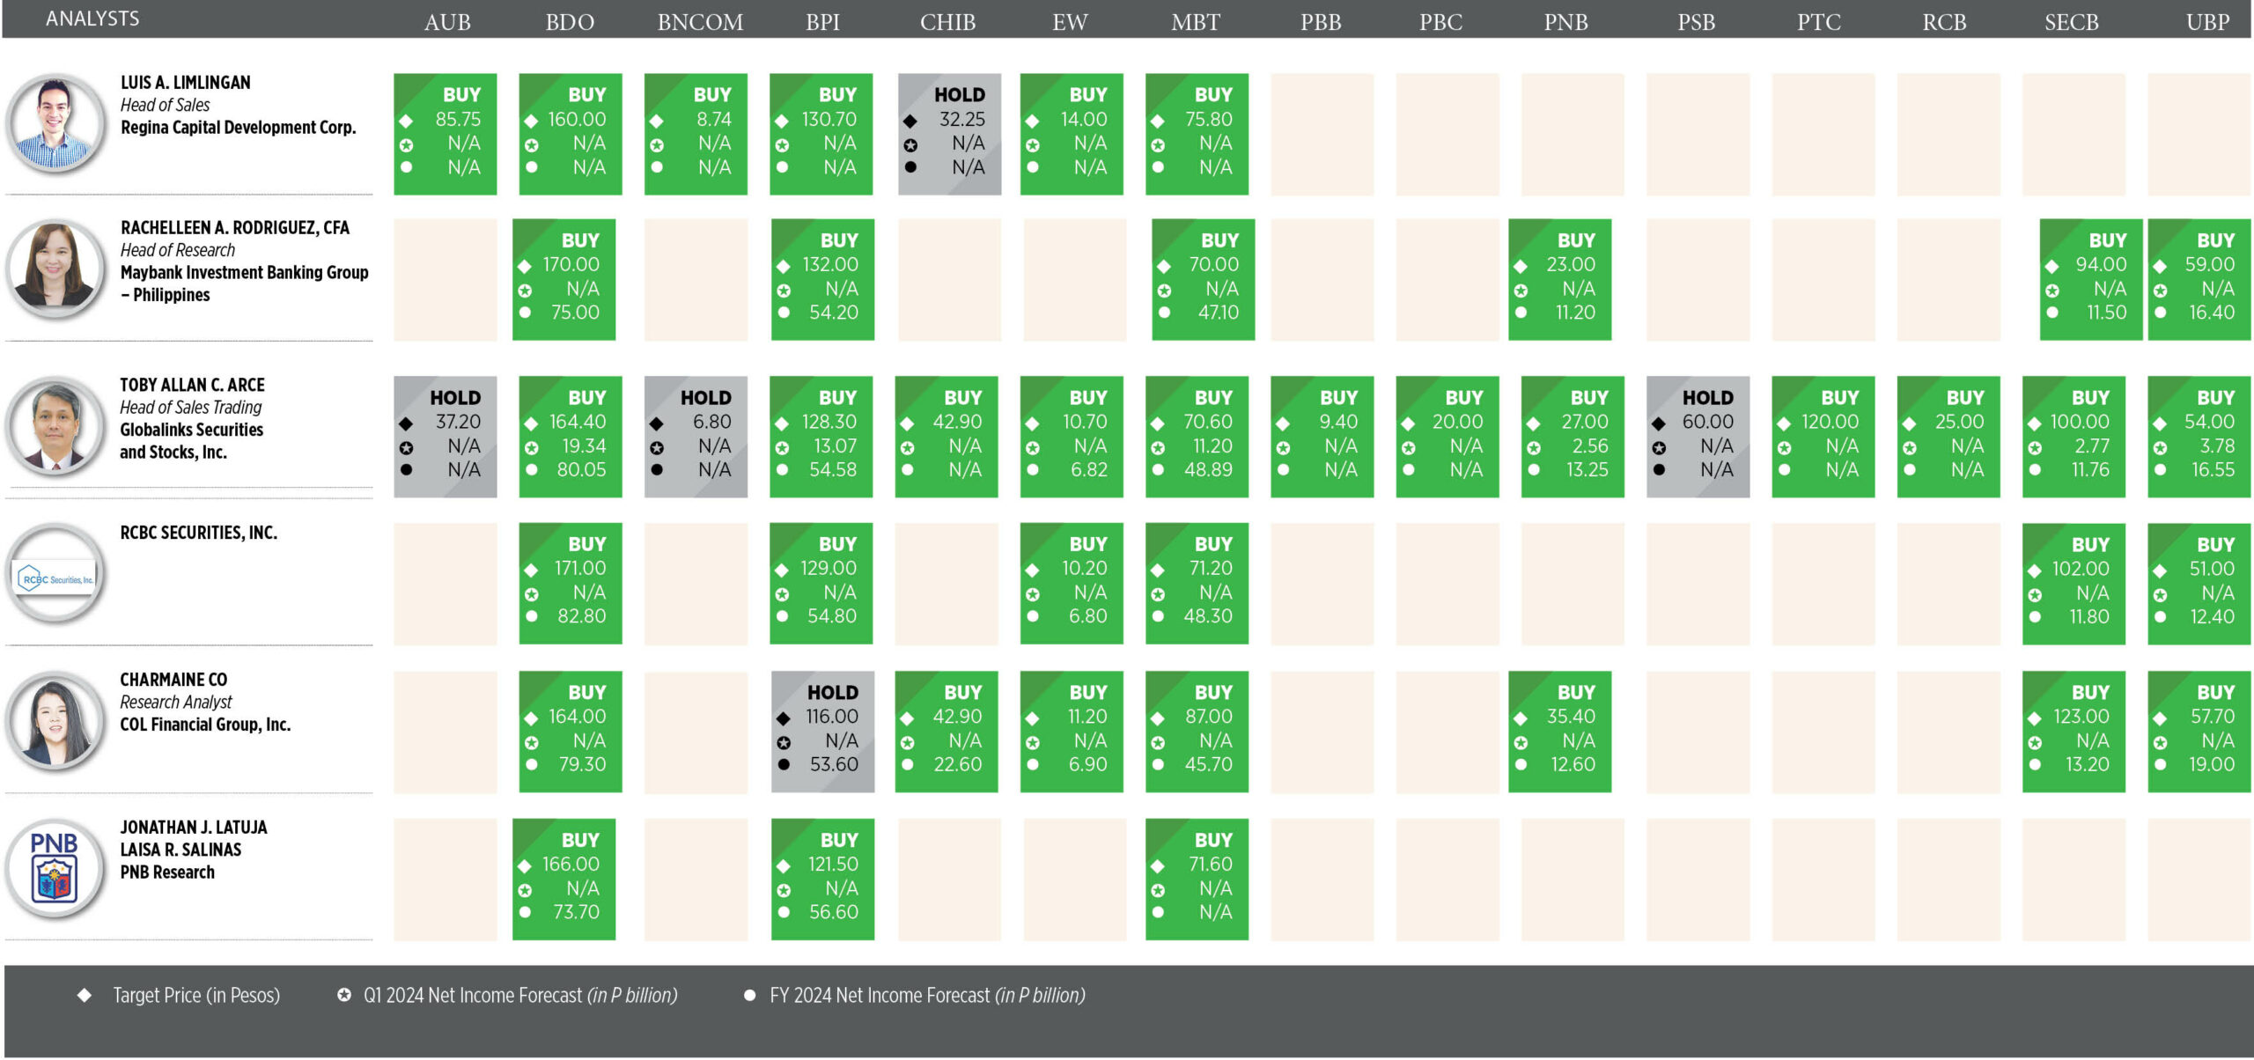Select the BDO column header
The width and height of the screenshot is (2254, 1060).
570,22
